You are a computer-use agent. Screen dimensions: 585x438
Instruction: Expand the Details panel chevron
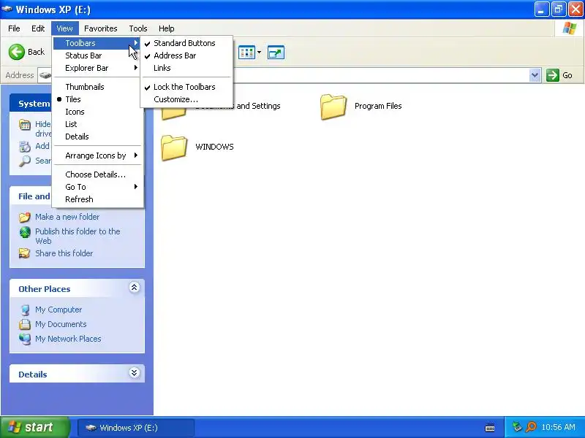135,373
